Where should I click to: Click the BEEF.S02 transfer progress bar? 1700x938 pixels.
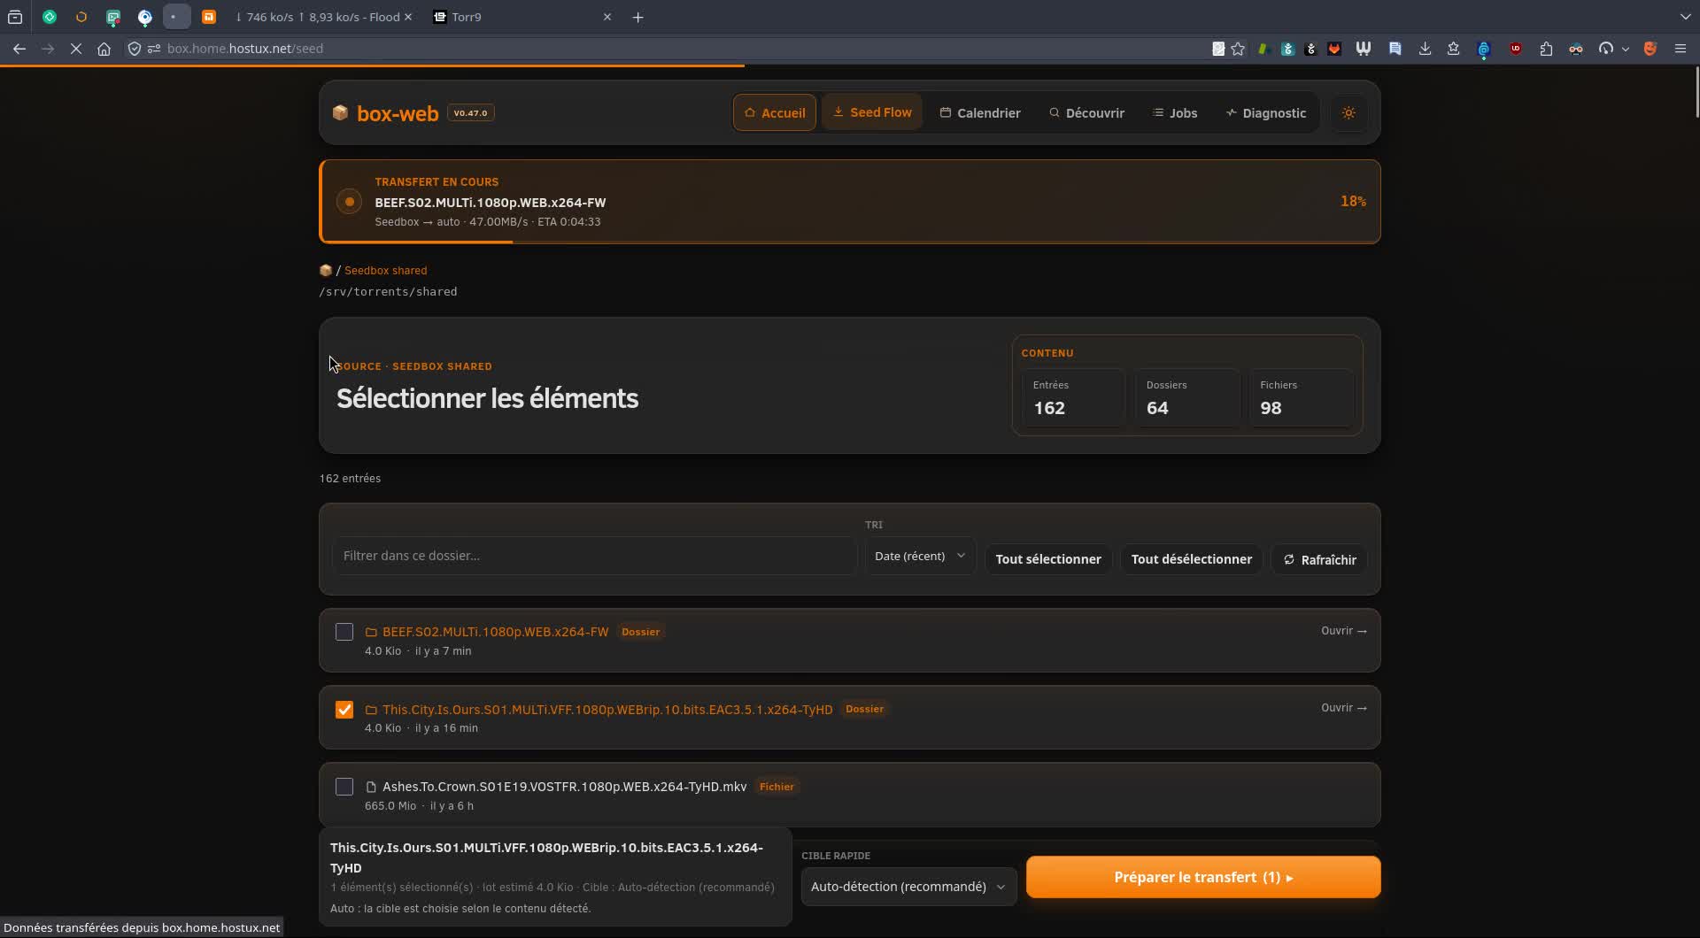pyautogui.click(x=850, y=241)
